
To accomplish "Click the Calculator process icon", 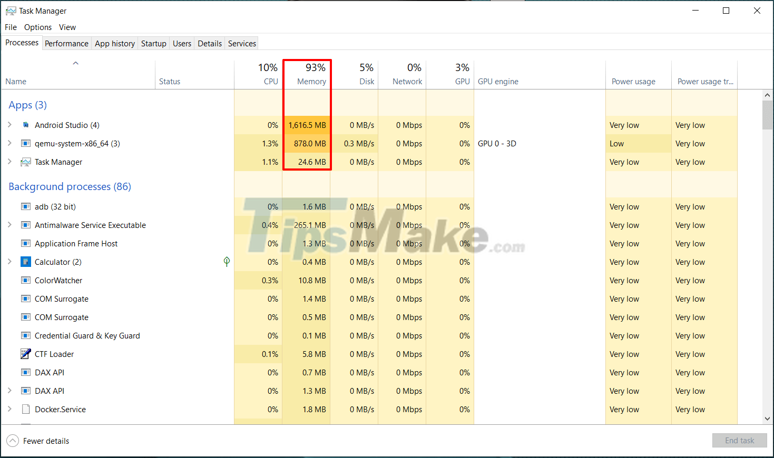I will coord(26,262).
